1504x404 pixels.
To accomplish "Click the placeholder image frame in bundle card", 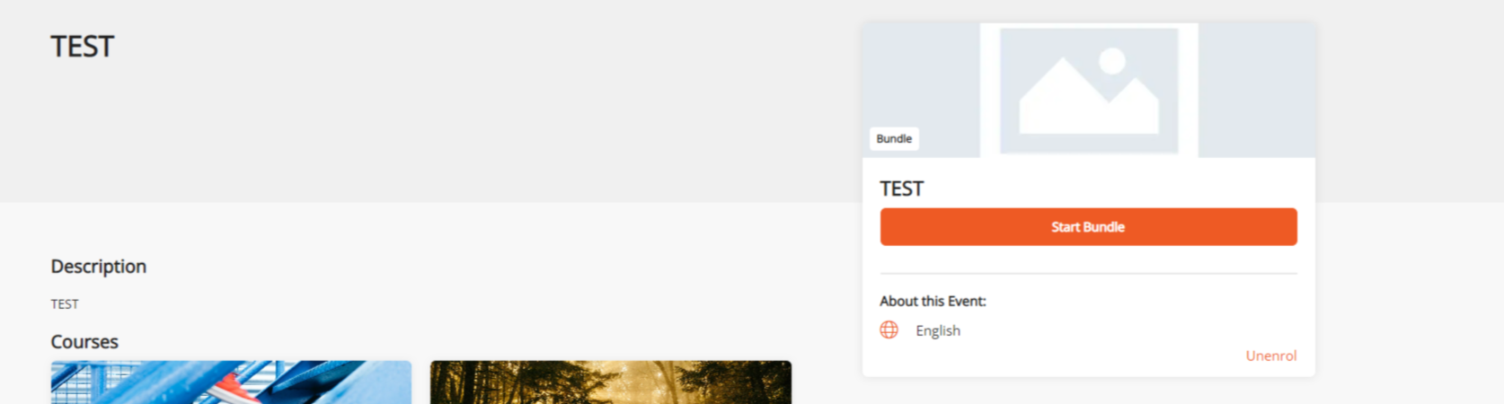I will pyautogui.click(x=1089, y=91).
